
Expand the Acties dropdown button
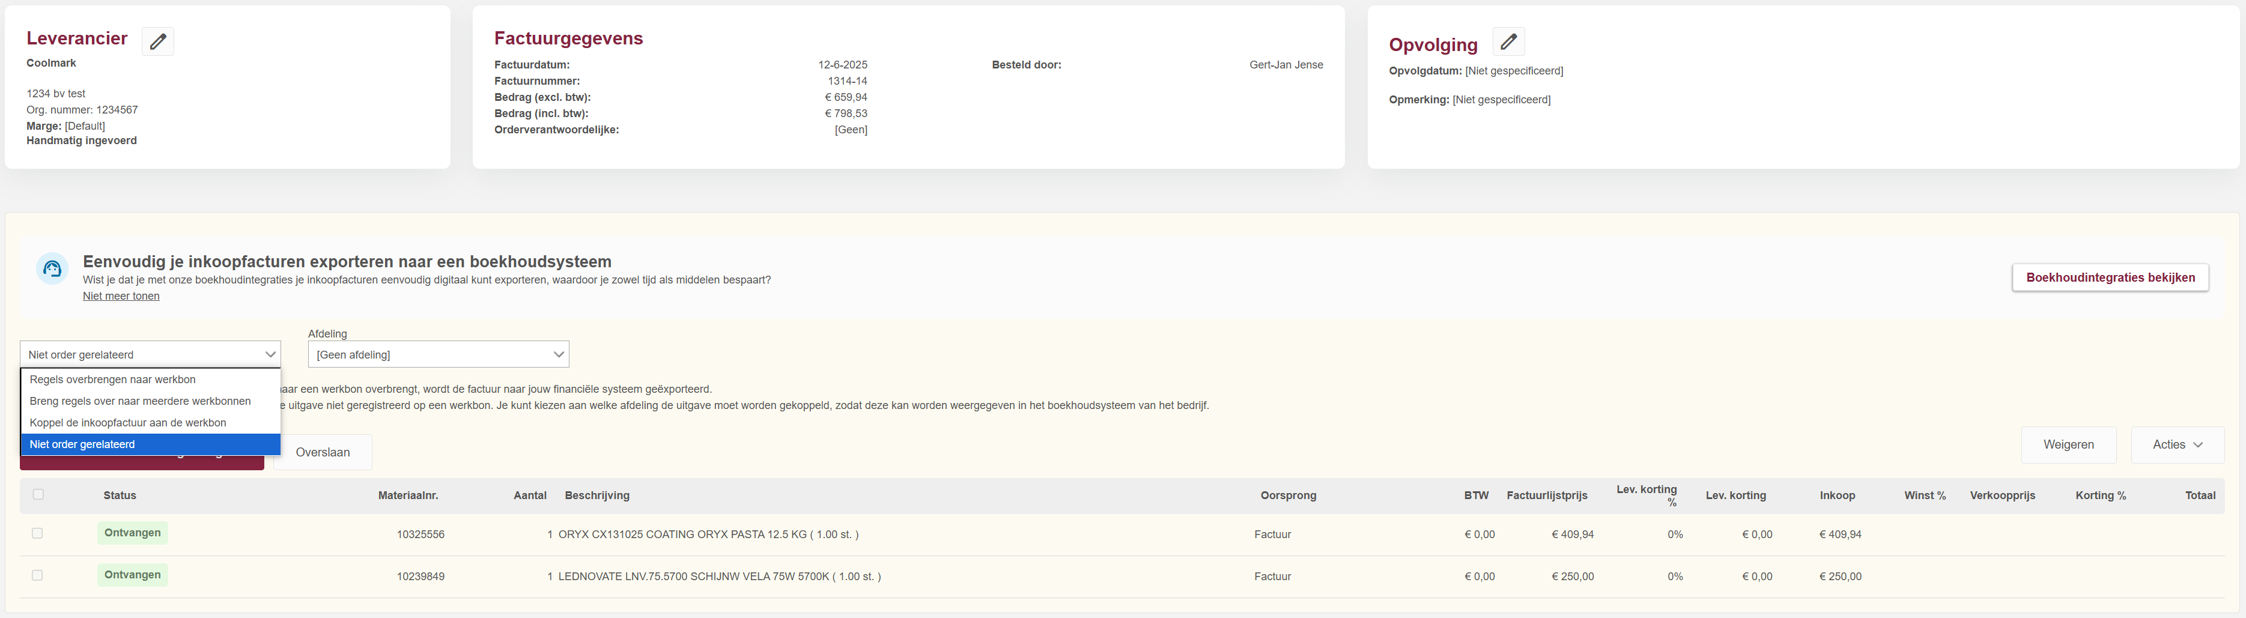tap(2177, 444)
